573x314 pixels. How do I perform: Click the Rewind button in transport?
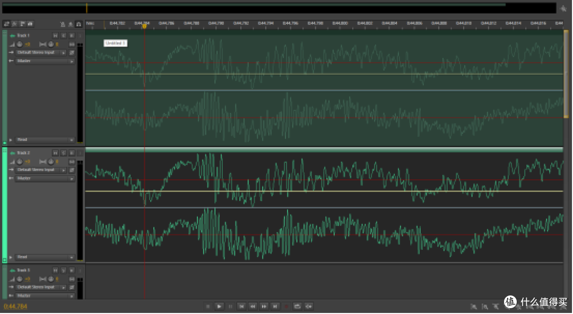253,307
